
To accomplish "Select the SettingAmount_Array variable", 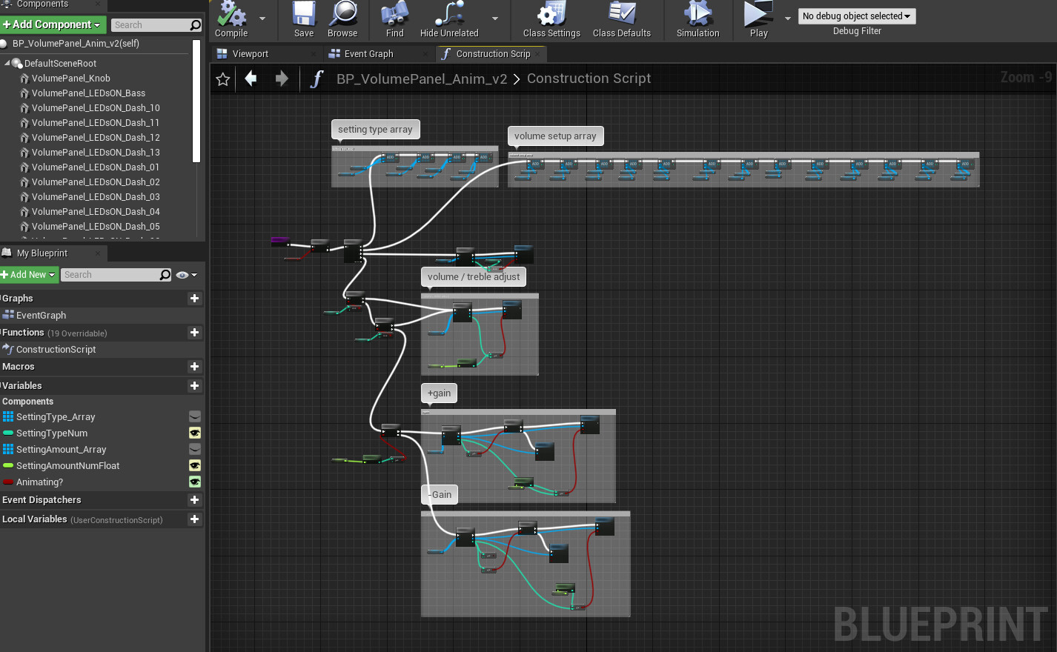I will tap(61, 450).
